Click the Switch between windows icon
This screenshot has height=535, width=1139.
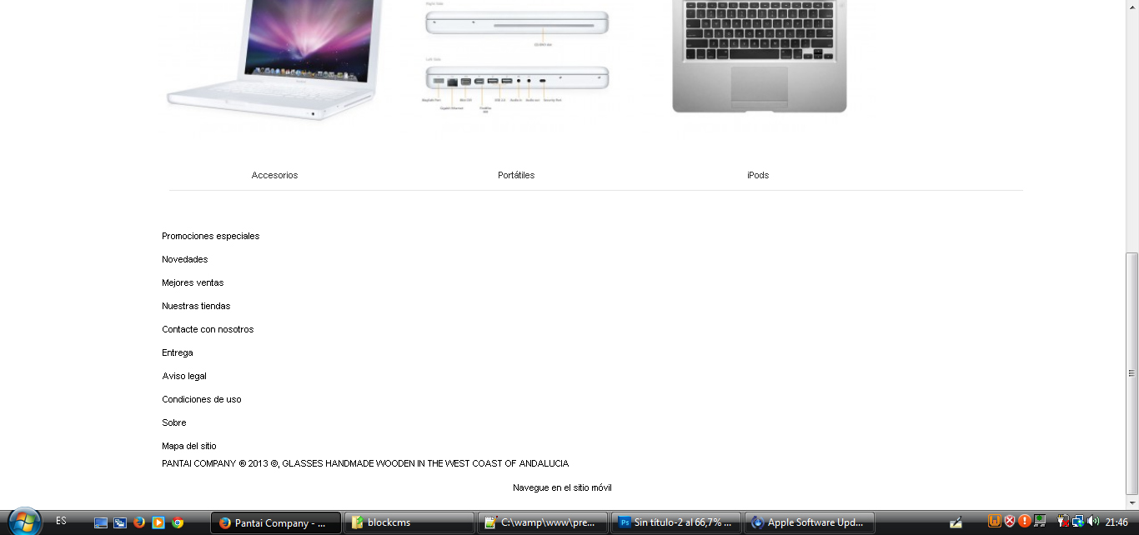(x=120, y=522)
